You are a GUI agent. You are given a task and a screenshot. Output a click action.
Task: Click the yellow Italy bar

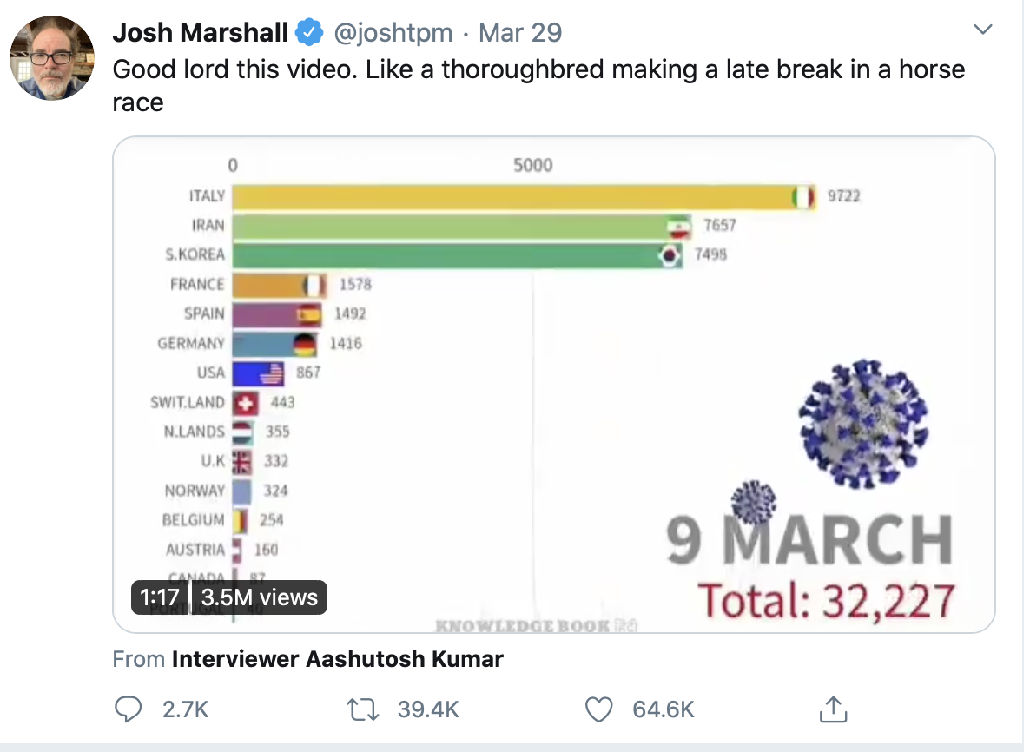click(525, 197)
